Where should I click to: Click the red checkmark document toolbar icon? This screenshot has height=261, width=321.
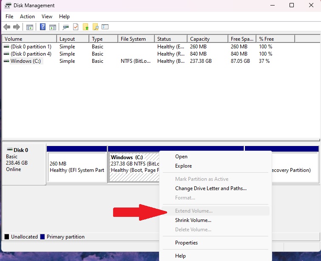pyautogui.click(x=76, y=27)
